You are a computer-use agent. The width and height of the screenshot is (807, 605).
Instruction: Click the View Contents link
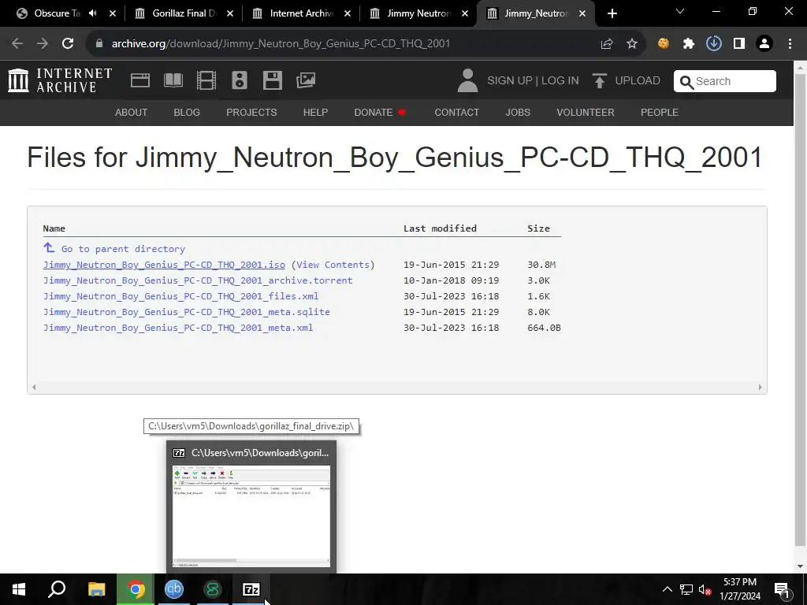tap(333, 265)
